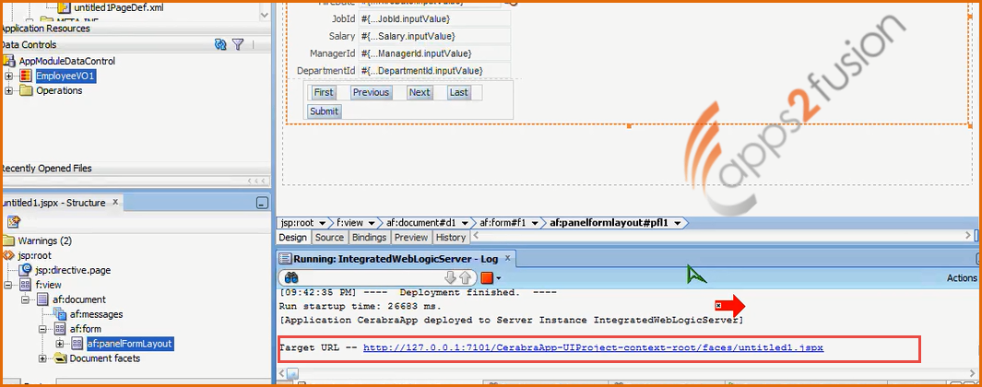Click the Structure panel pin/edit icon
982x387 pixels.
(14, 221)
